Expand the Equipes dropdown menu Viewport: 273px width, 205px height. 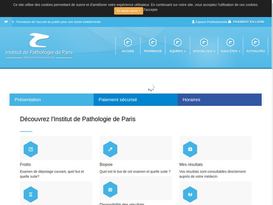click(177, 51)
